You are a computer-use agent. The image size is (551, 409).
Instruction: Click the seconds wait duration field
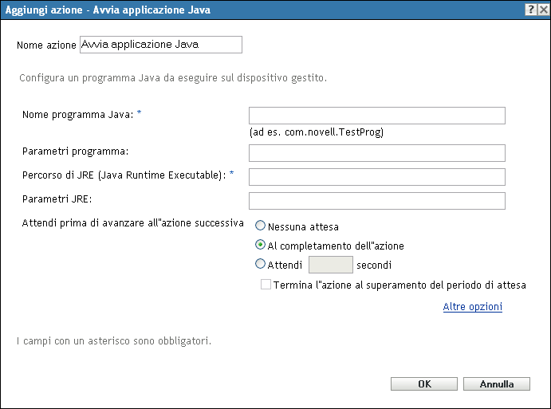330,265
